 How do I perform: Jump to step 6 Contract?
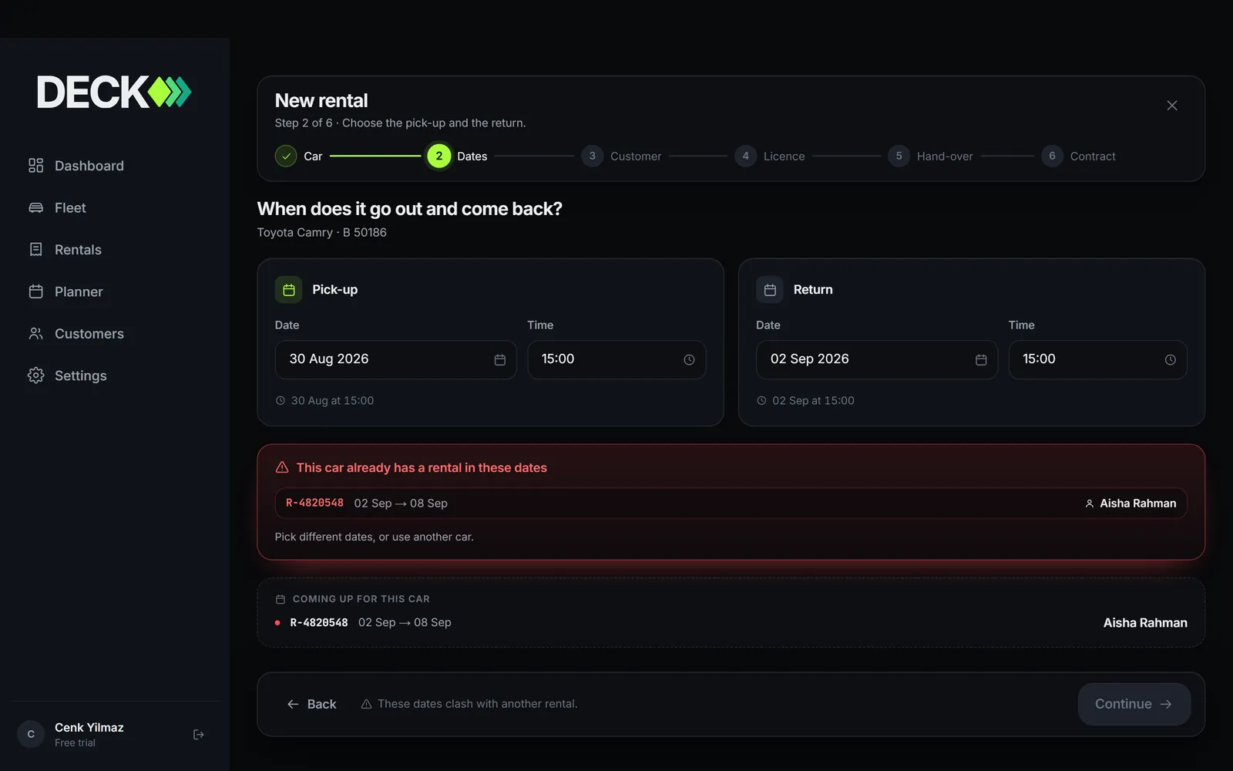pos(1078,156)
